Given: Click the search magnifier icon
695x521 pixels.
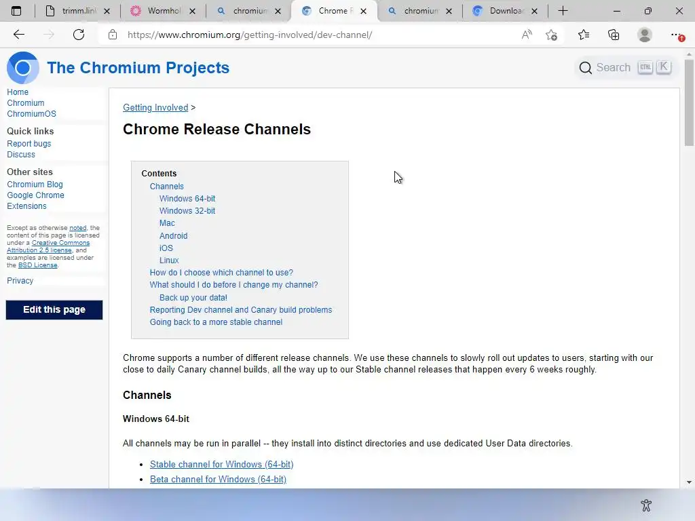Looking at the screenshot, I should click(586, 68).
